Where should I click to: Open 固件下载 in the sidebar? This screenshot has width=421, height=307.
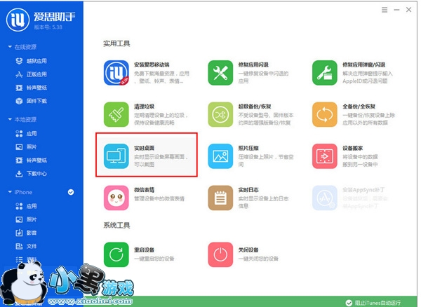click(31, 101)
